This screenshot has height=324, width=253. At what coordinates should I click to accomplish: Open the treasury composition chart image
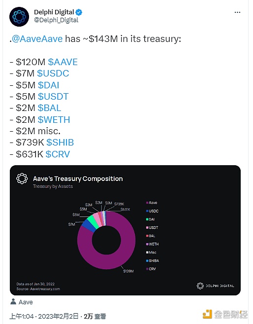[125, 230]
